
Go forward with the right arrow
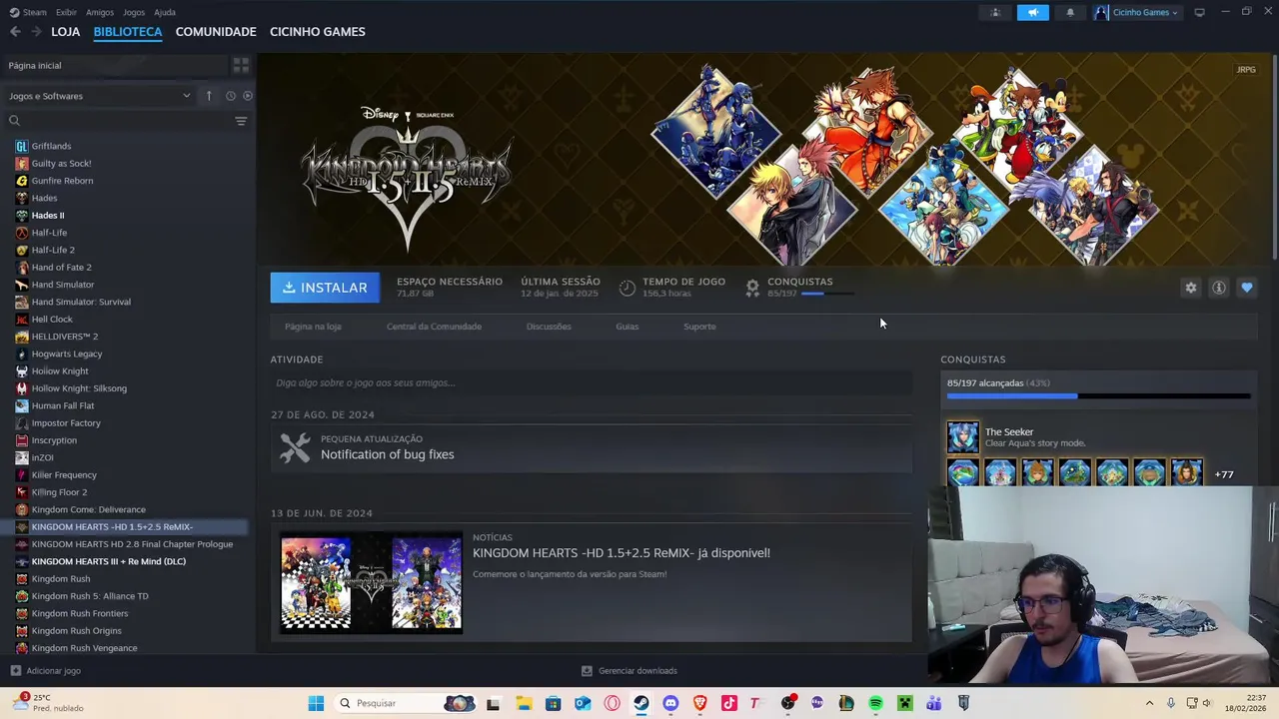(x=36, y=32)
